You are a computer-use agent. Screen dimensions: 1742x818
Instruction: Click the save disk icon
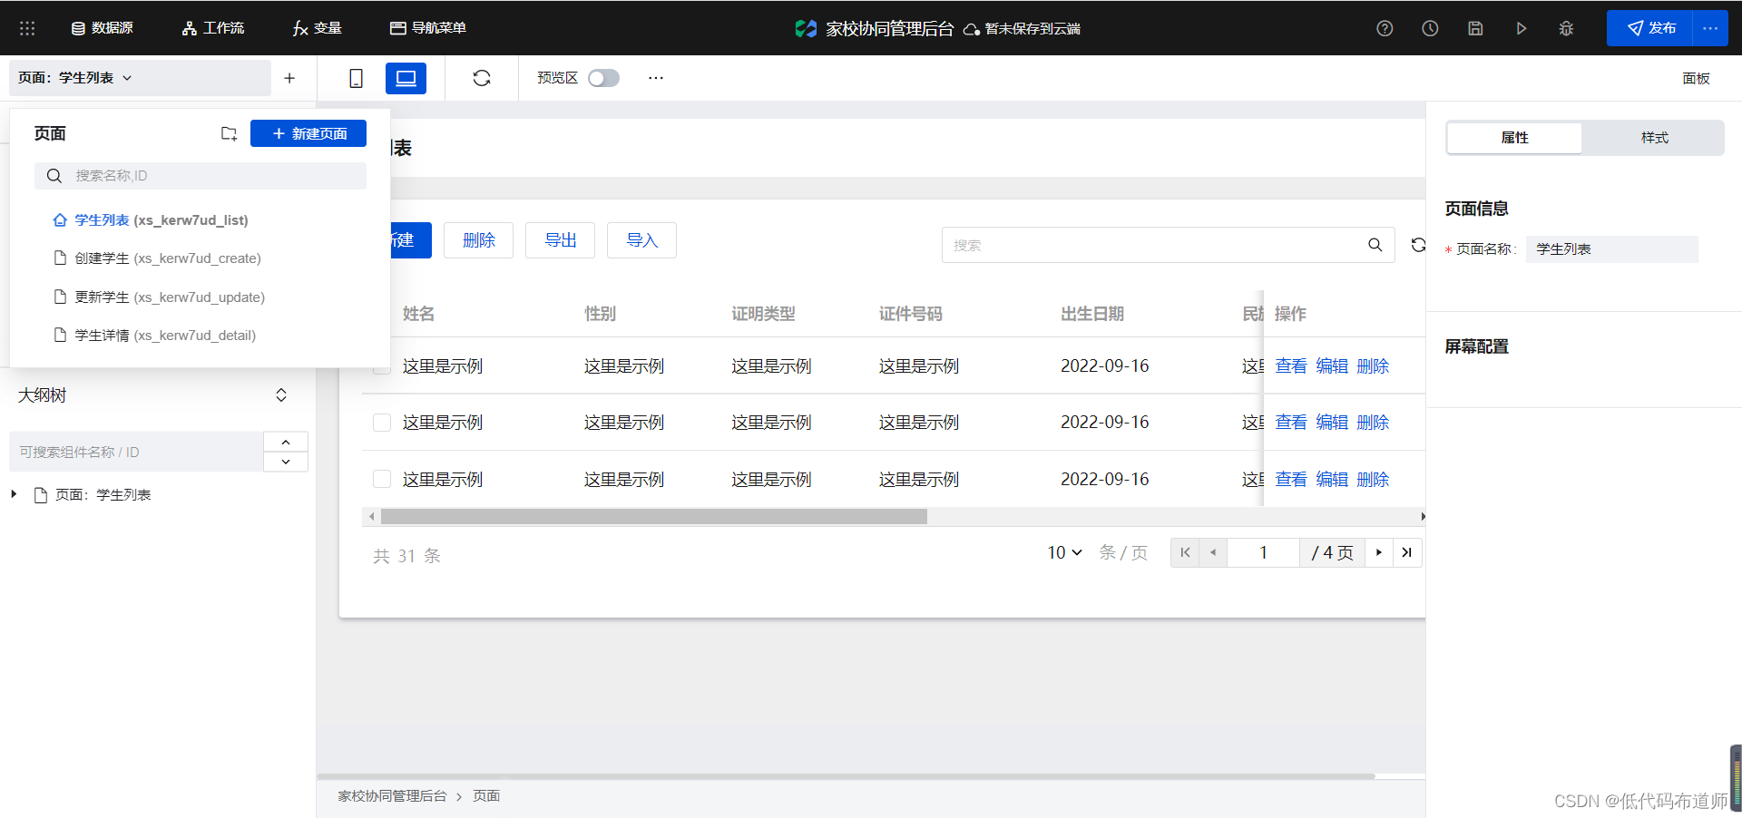coord(1475,28)
